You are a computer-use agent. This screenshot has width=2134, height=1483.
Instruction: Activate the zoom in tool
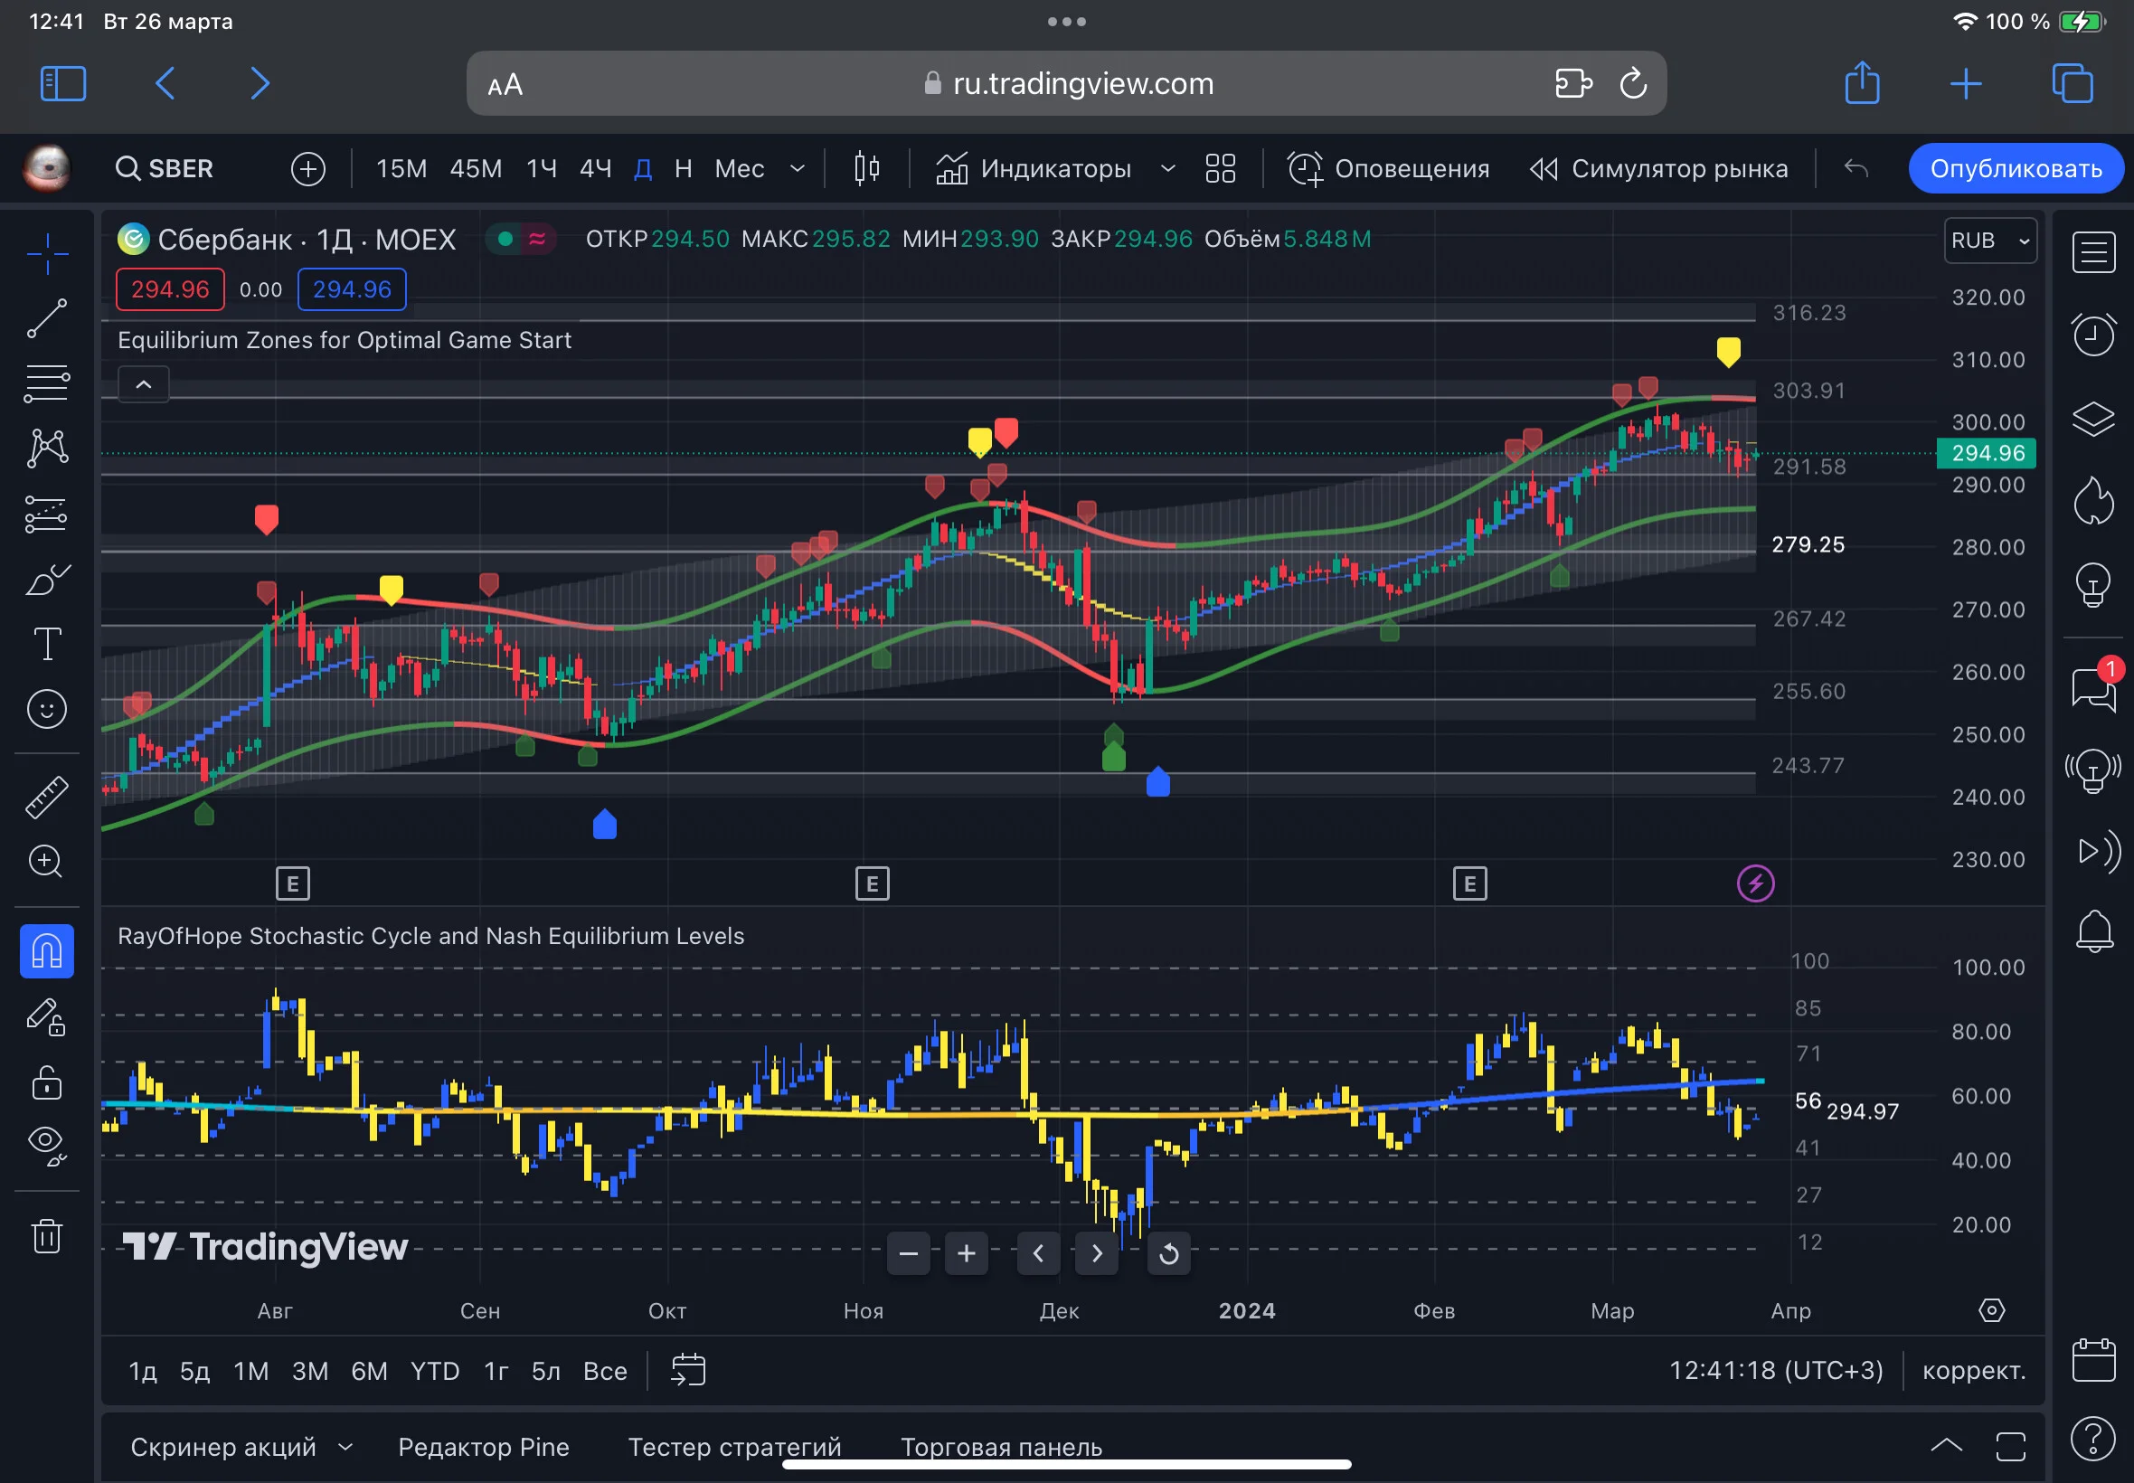46,862
